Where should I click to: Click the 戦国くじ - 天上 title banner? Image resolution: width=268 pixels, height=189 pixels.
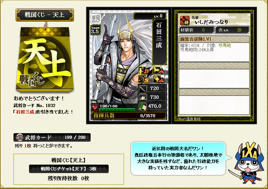(45, 15)
